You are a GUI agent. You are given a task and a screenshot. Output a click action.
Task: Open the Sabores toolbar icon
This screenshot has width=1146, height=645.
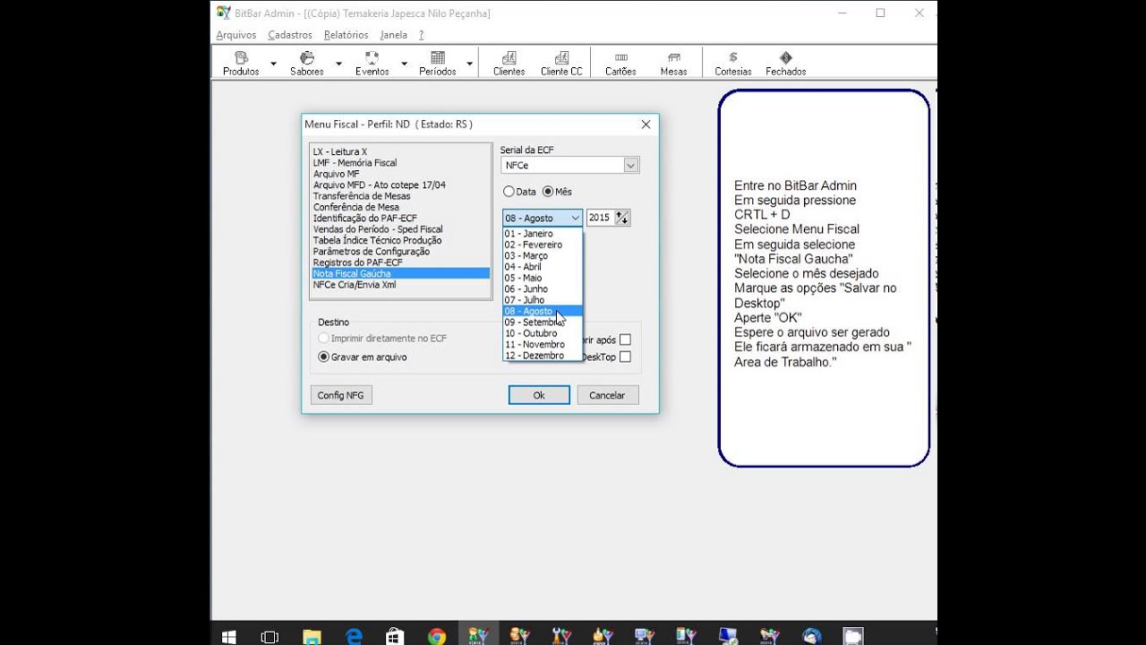306,63
